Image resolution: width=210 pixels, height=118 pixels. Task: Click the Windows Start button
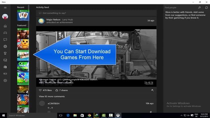click(x=4, y=115)
